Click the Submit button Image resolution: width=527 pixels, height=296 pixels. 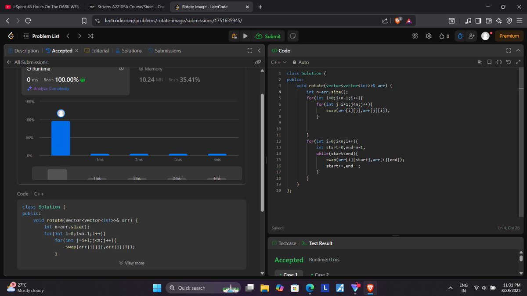point(268,36)
